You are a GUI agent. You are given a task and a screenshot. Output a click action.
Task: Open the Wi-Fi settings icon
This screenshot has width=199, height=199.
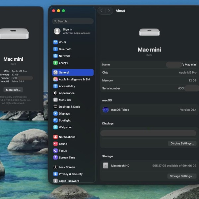(x=55, y=42)
